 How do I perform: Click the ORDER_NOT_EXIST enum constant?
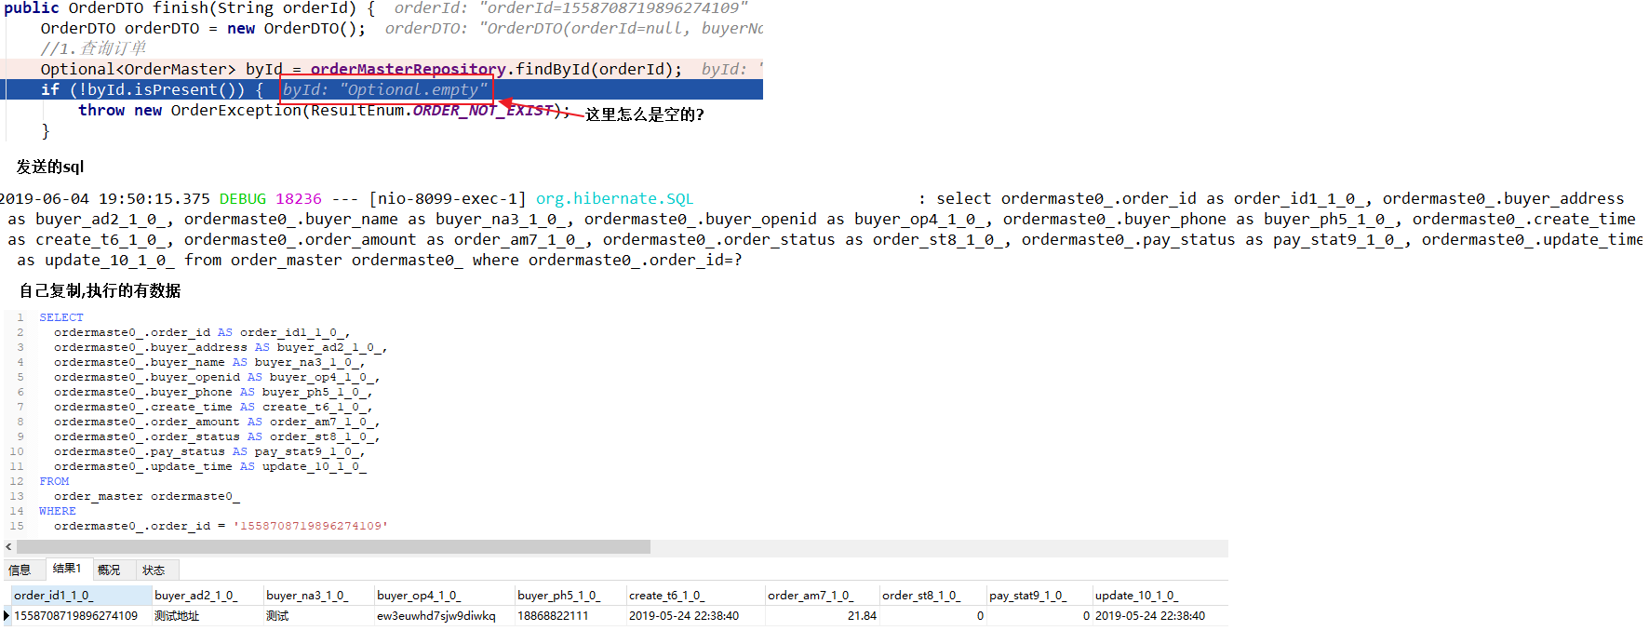pos(483,110)
